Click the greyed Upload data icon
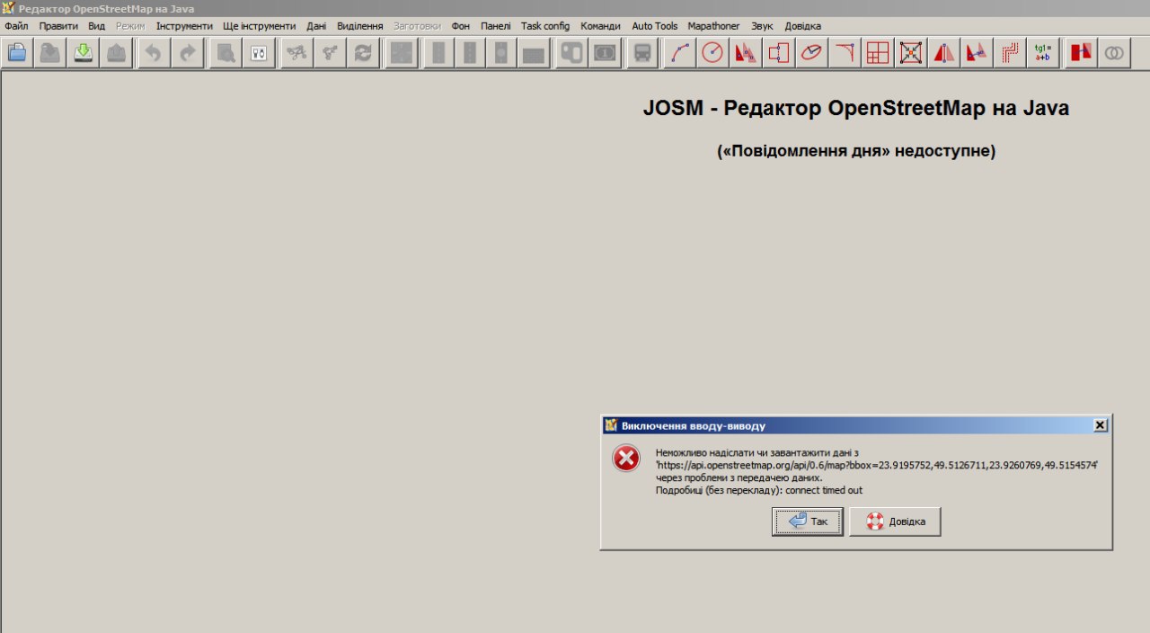Image resolution: width=1150 pixels, height=633 pixels. [x=117, y=53]
